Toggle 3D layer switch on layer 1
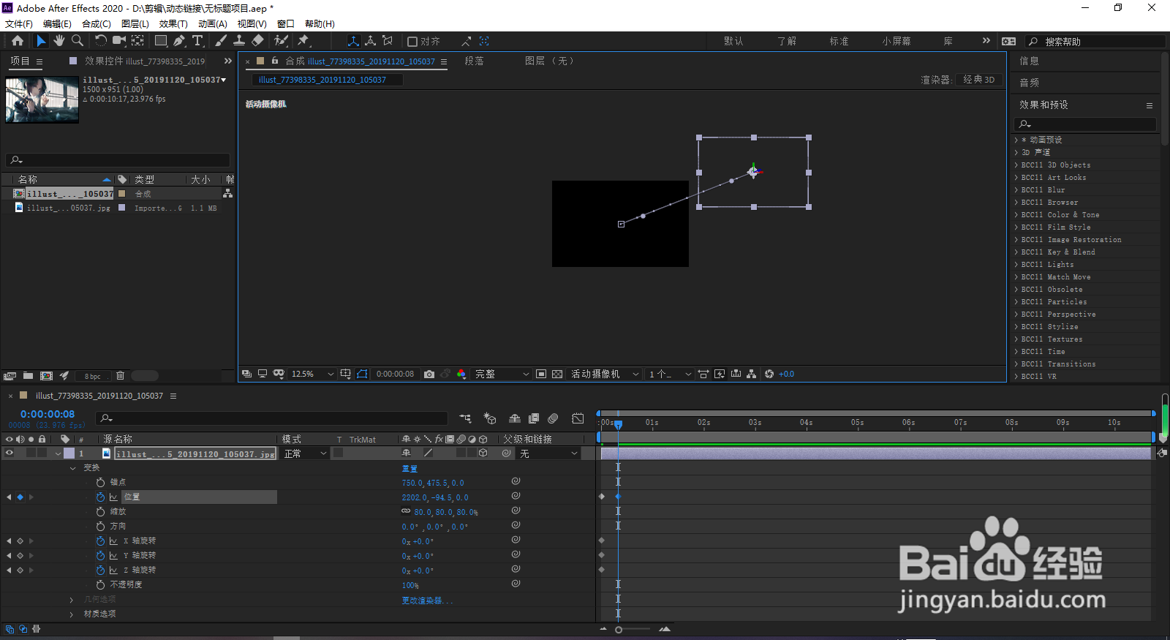The image size is (1170, 640). pyautogui.click(x=483, y=453)
